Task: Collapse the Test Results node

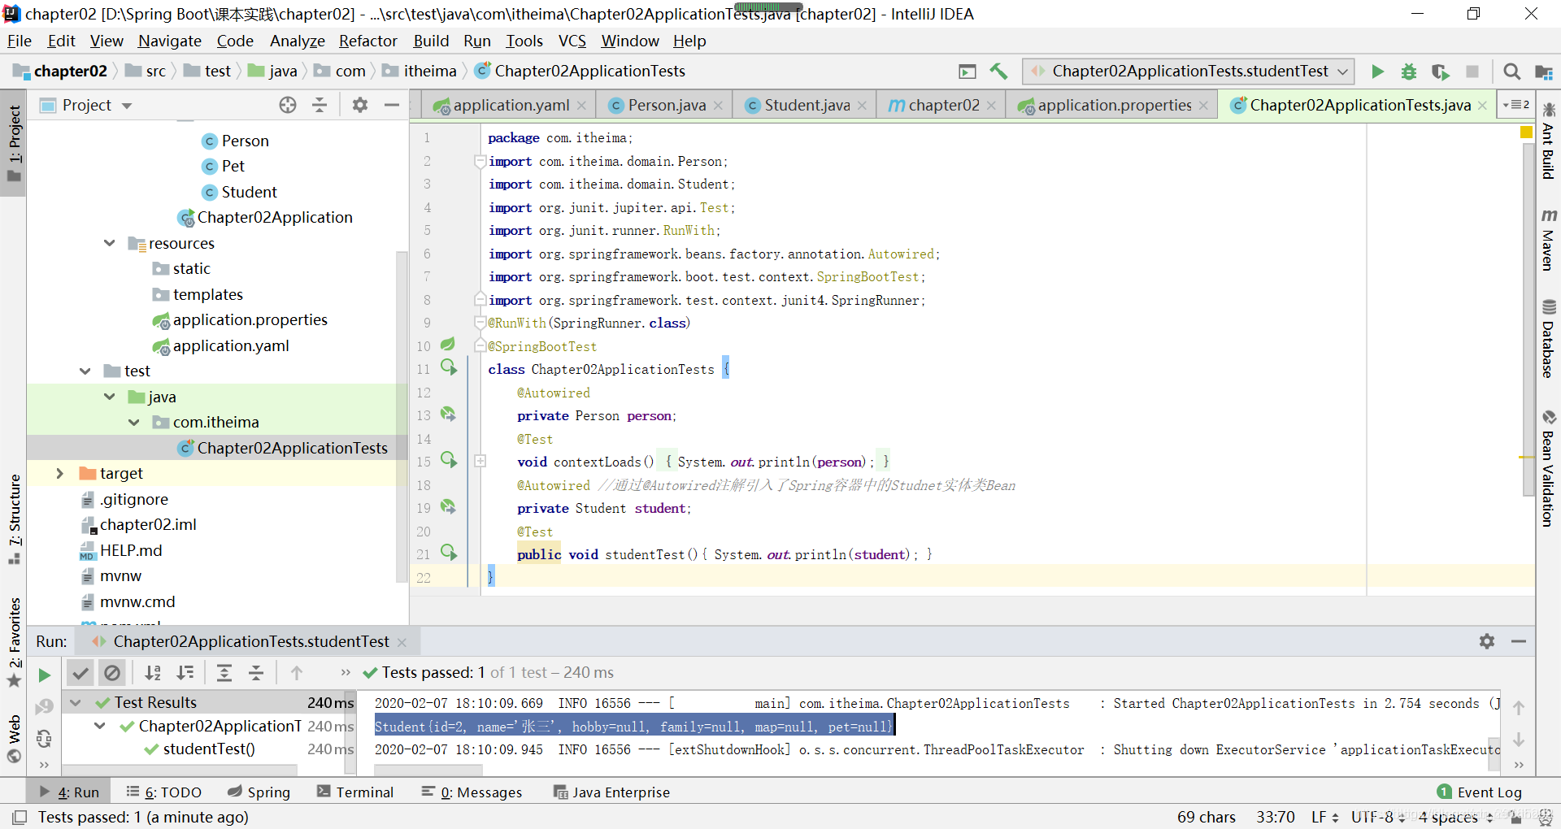Action: click(x=76, y=702)
